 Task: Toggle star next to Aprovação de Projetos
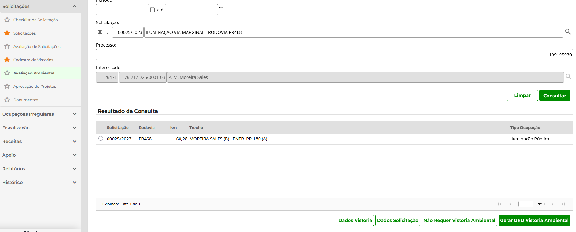7,86
